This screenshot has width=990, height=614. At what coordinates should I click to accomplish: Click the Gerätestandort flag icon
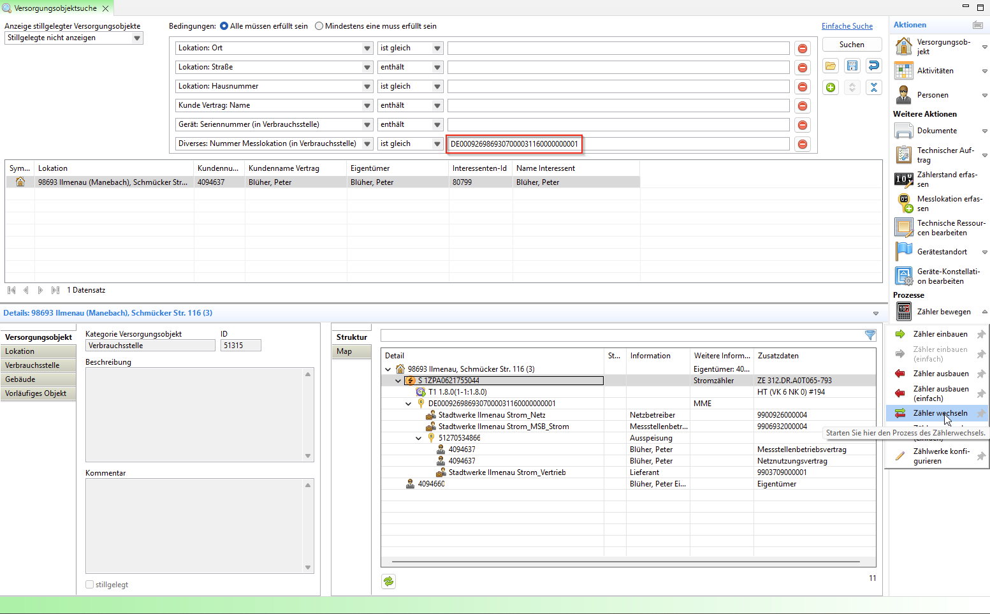coord(903,252)
